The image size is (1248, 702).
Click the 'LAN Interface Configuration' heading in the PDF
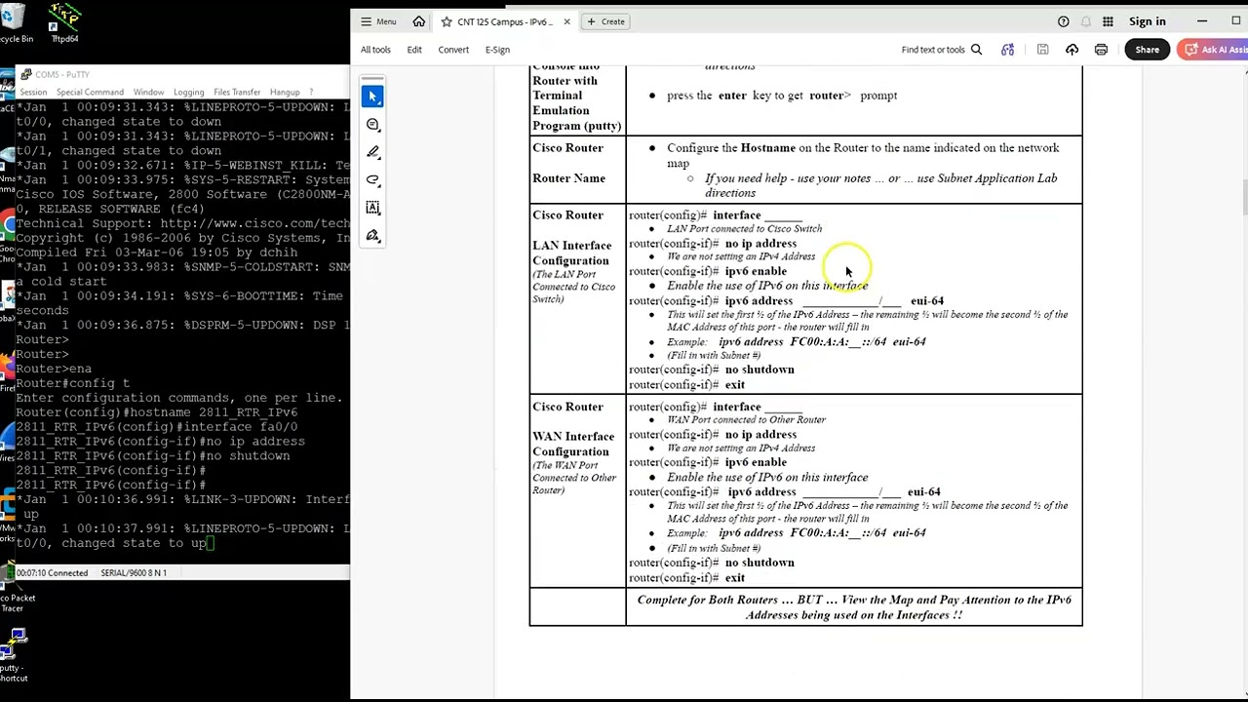click(571, 253)
